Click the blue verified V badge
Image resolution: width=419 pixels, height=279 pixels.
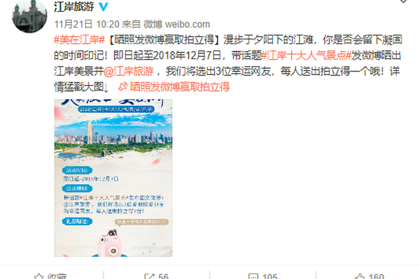coord(103,7)
